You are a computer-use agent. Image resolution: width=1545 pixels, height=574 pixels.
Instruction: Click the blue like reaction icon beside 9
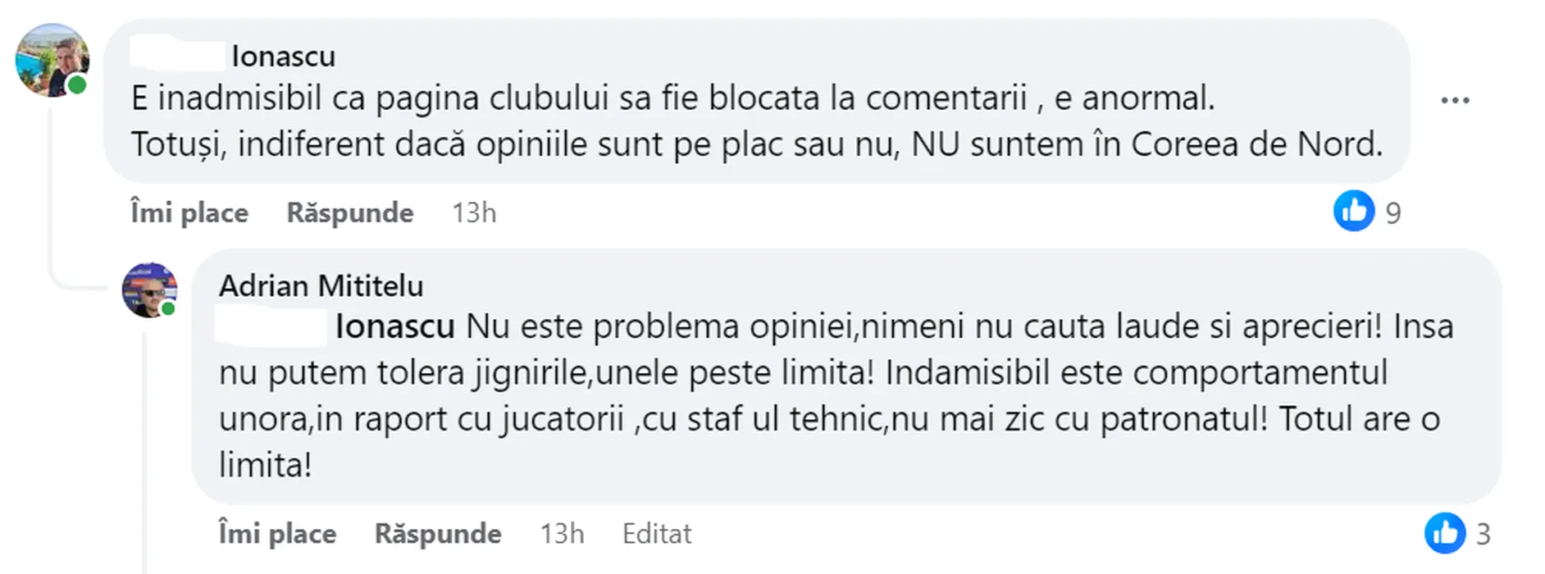1353,212
